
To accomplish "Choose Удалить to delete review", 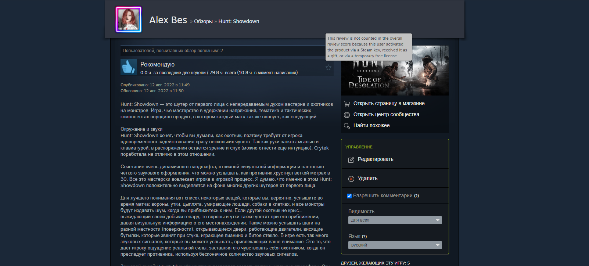I will (367, 178).
